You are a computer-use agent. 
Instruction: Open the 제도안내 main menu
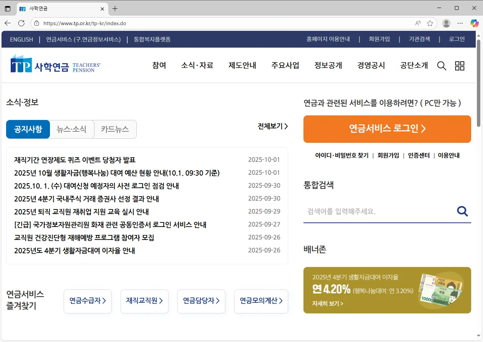pos(242,66)
